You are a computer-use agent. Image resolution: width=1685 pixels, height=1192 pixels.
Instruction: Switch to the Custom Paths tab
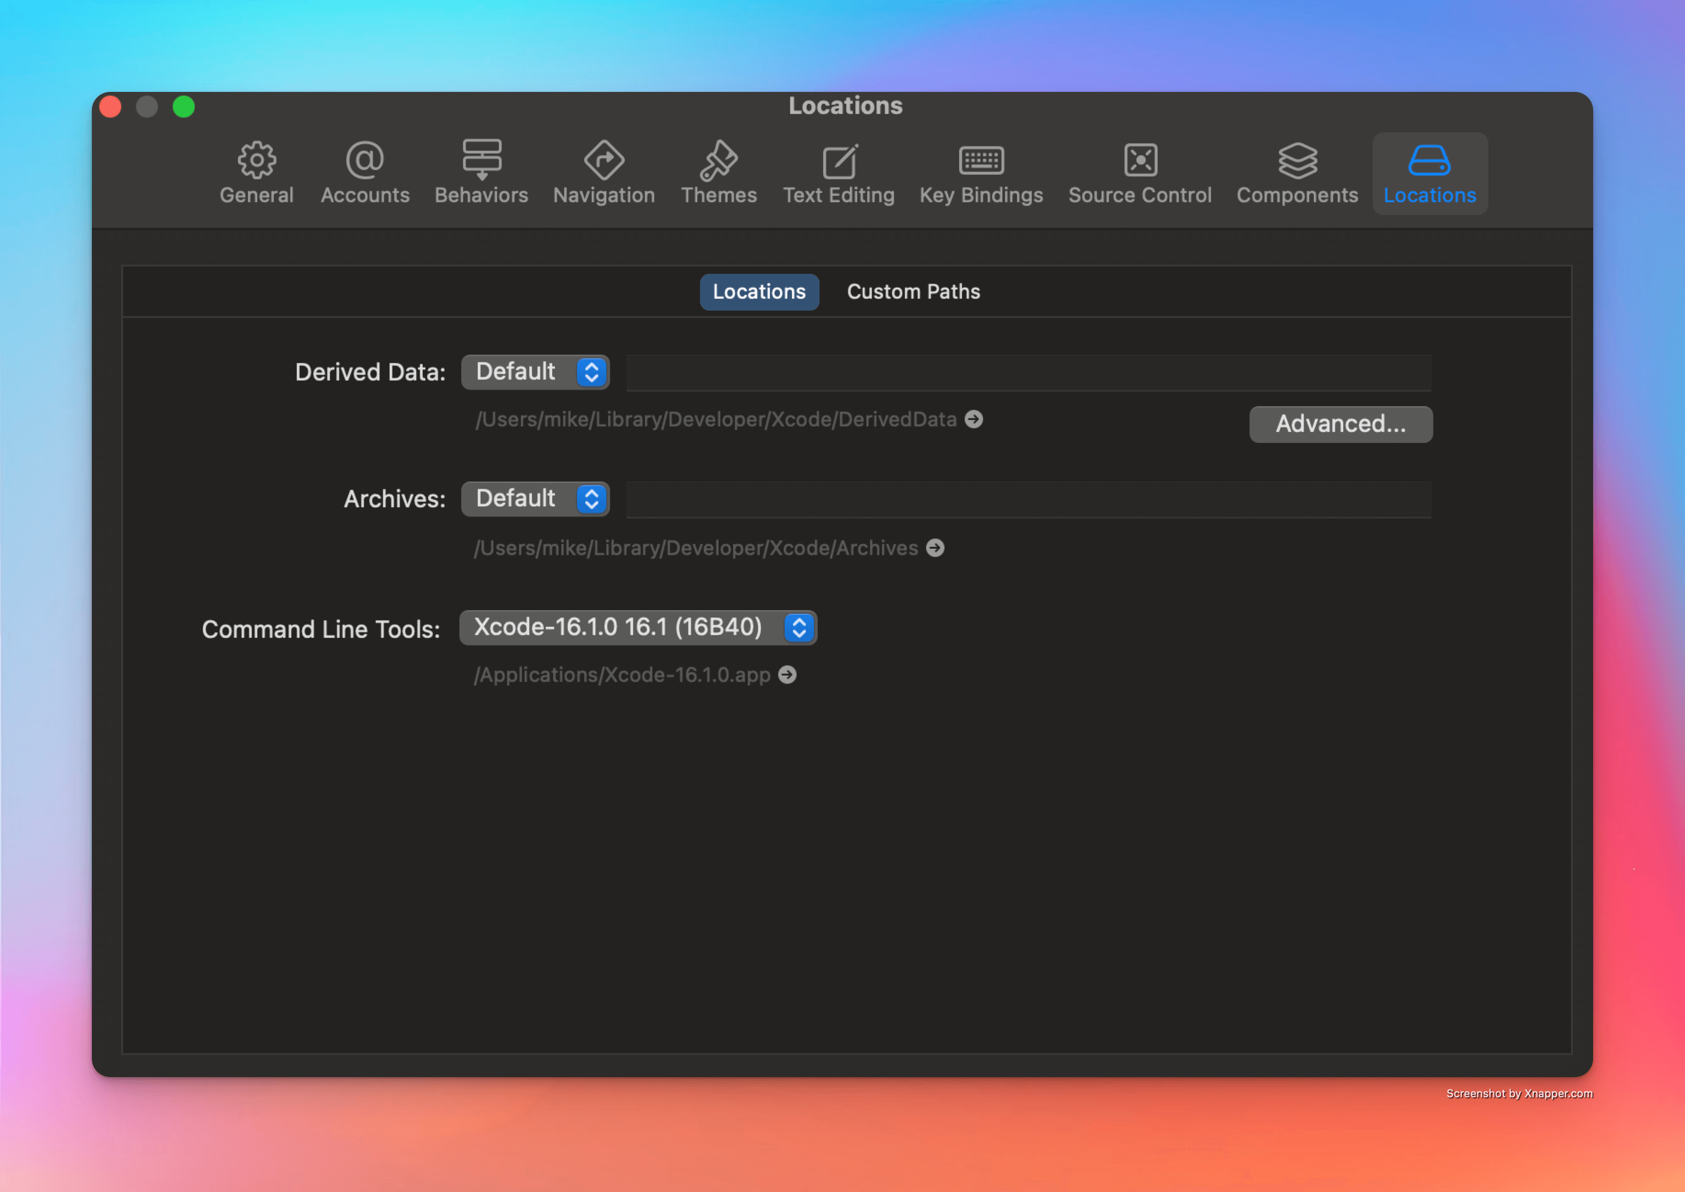913,291
